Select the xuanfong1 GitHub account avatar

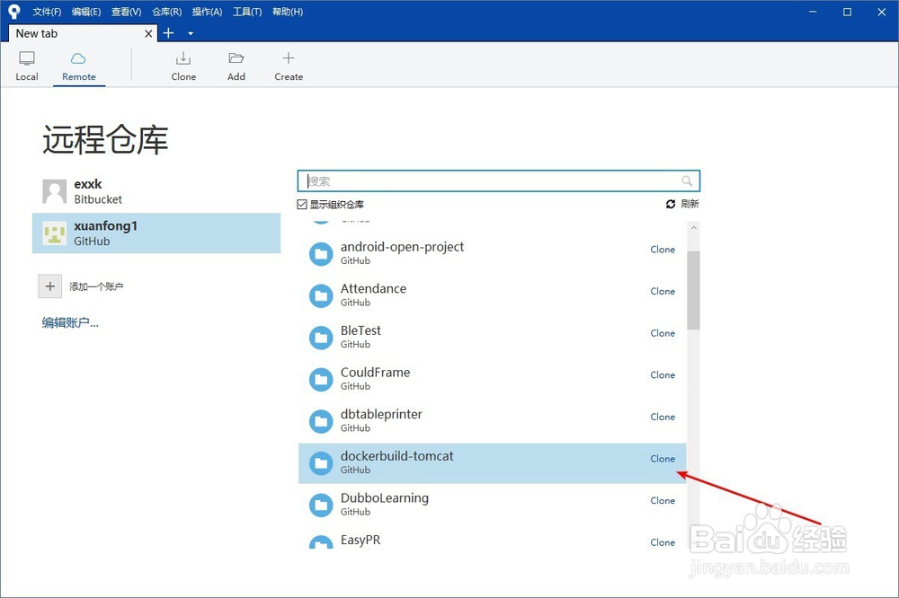coord(55,233)
